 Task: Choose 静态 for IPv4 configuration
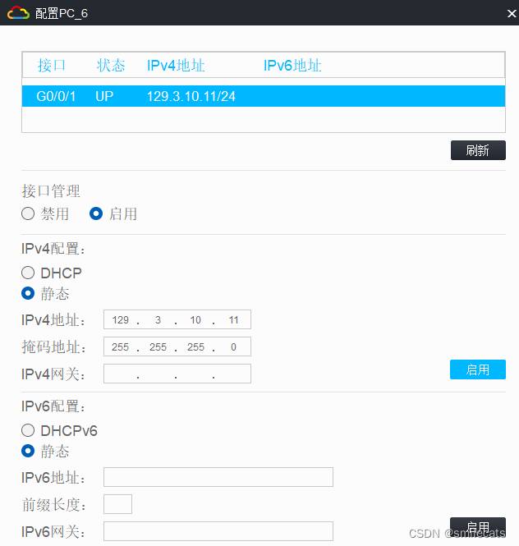click(x=29, y=293)
